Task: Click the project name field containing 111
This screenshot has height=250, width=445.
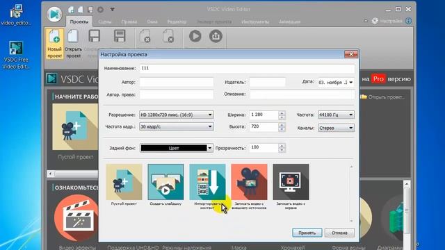Action: coord(247,68)
